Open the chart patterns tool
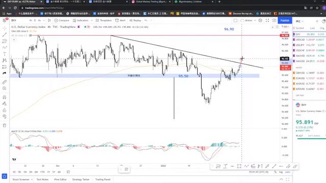This screenshot has height=183, width=326. (x=5, y=60)
